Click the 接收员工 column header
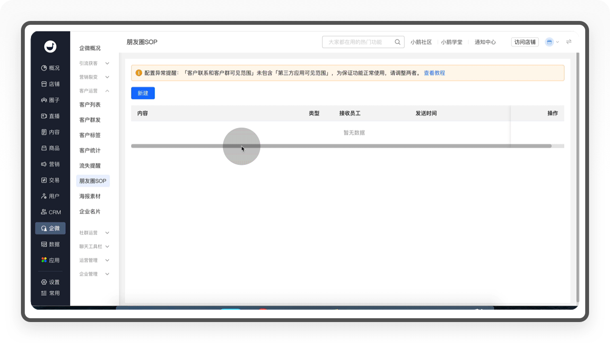 (x=350, y=113)
